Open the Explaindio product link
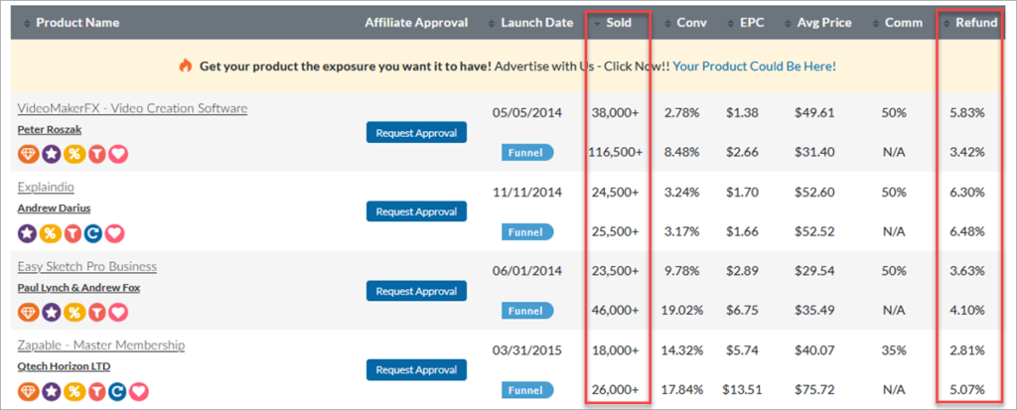Image resolution: width=1017 pixels, height=410 pixels. [x=46, y=187]
